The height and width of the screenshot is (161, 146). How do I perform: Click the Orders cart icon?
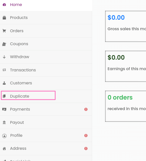[4, 31]
